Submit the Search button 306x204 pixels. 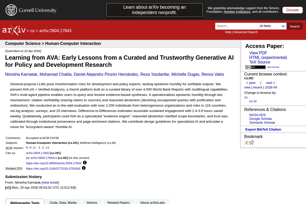click(295, 26)
